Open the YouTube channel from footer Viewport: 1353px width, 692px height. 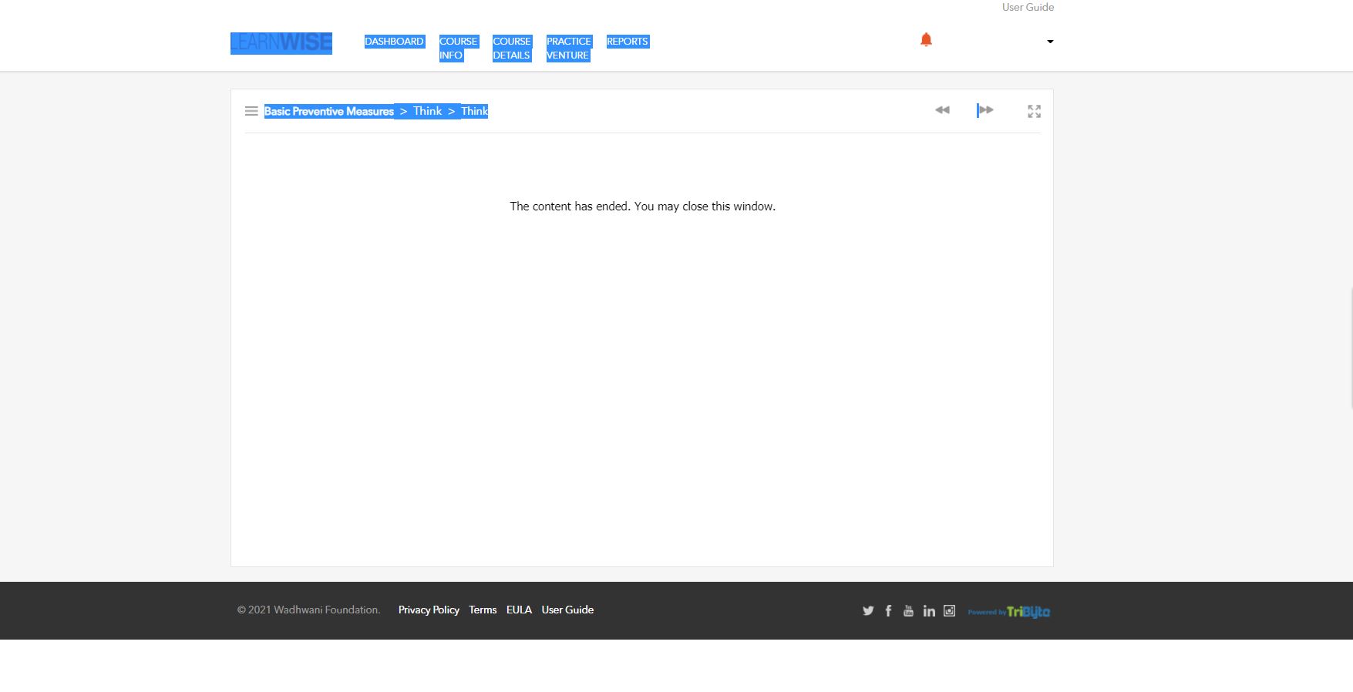pos(908,611)
